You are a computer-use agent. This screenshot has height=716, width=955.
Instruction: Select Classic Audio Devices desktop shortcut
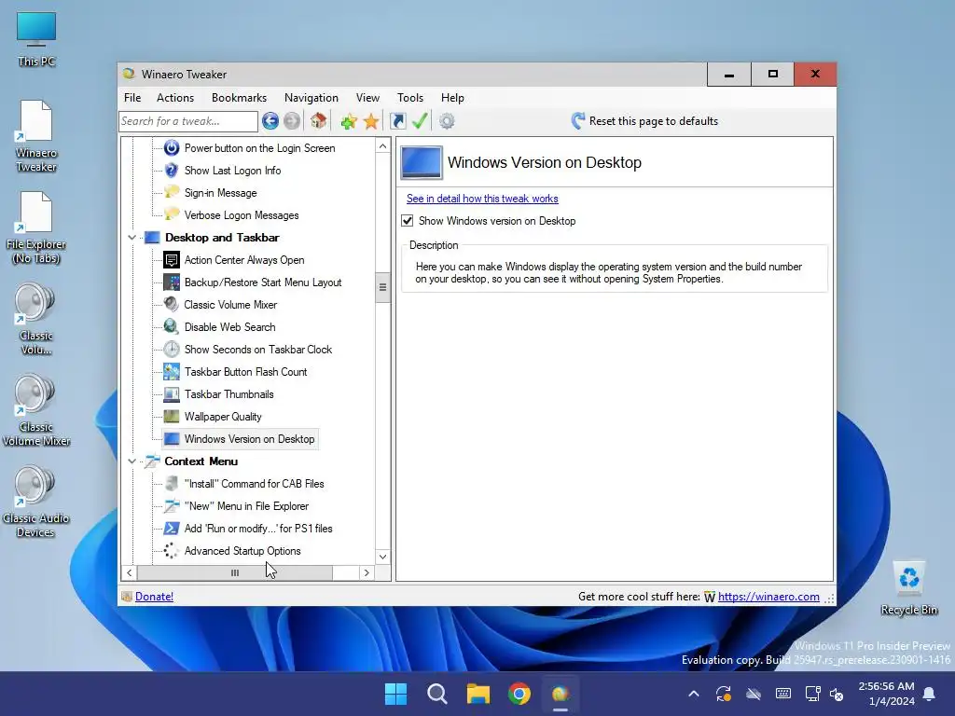click(x=35, y=502)
